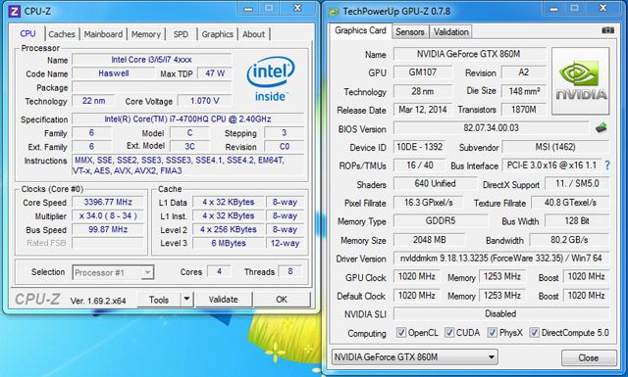Open the SPD tab in CPU-Z
This screenshot has height=377, width=628.
click(181, 34)
